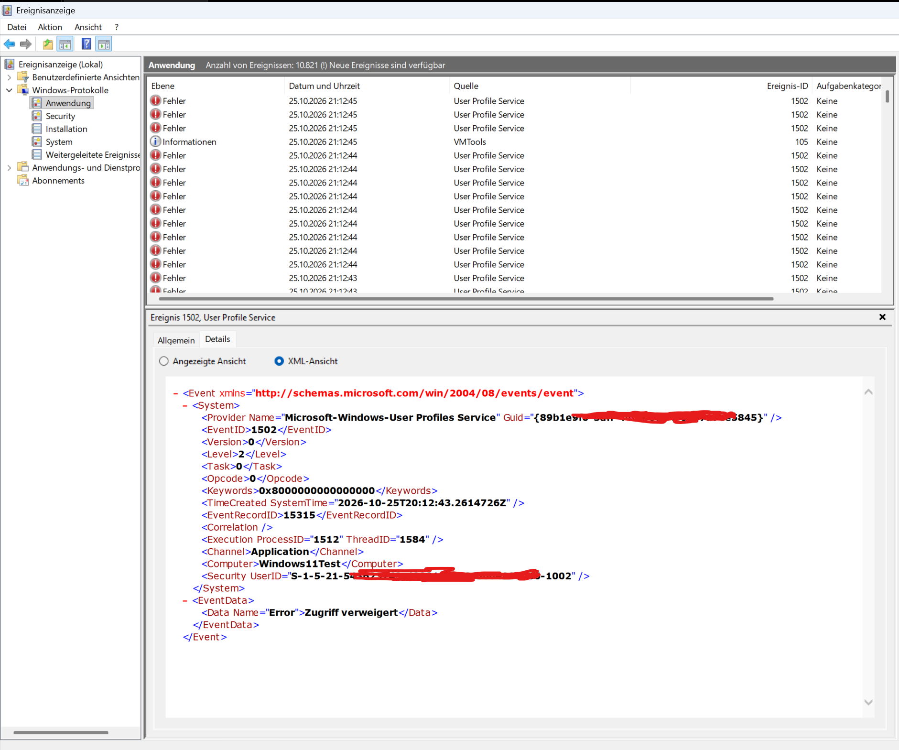Click the Ereignisanzeige title bar app icon
Viewport: 899px width, 750px height.
coord(7,10)
